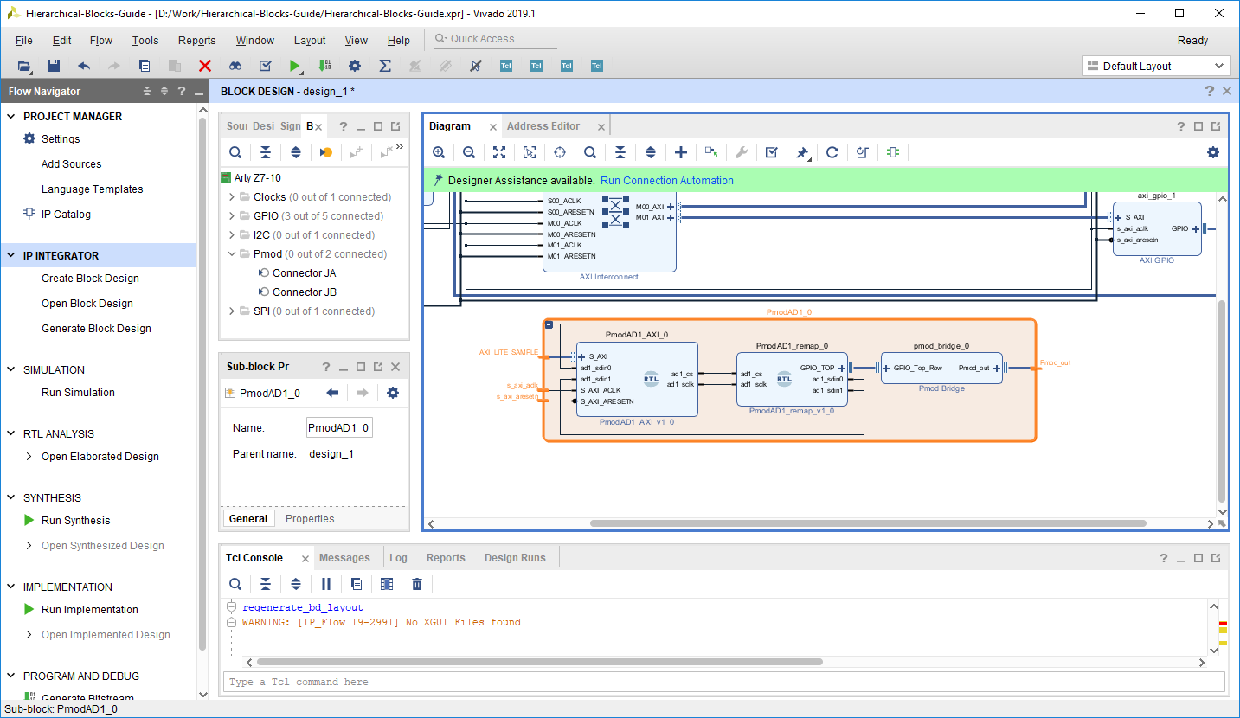The image size is (1240, 718).
Task: Click Validate Design checkbox icon in Diagram toolbar
Action: coord(772,152)
